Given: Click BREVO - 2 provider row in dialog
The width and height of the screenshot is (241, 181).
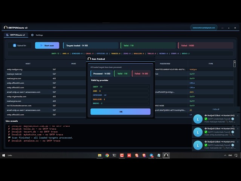Looking at the screenshot, I should [120, 103].
